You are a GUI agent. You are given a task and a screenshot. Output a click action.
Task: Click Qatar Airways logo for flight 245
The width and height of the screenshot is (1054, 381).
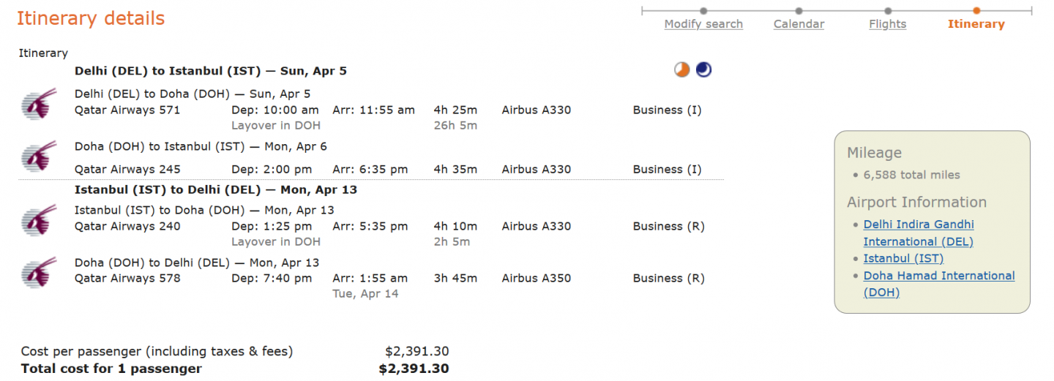pyautogui.click(x=40, y=156)
